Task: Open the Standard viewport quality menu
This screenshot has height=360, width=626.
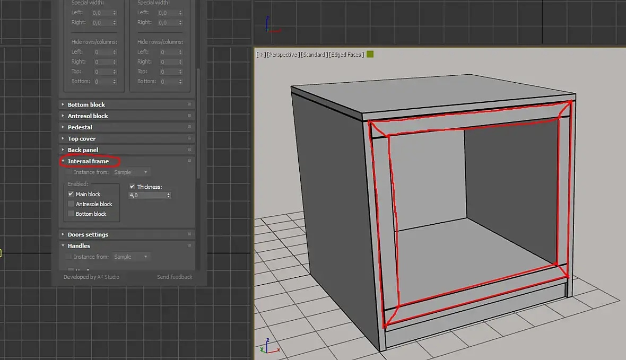Action: click(x=314, y=55)
